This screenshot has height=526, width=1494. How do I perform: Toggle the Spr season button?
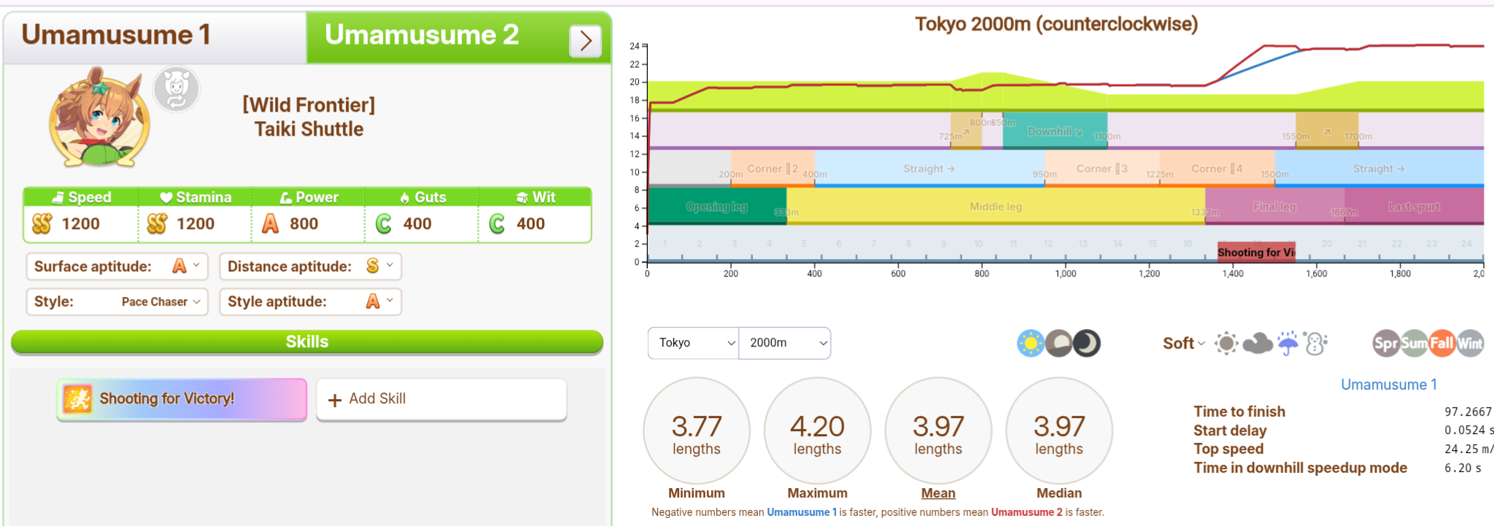coord(1386,343)
